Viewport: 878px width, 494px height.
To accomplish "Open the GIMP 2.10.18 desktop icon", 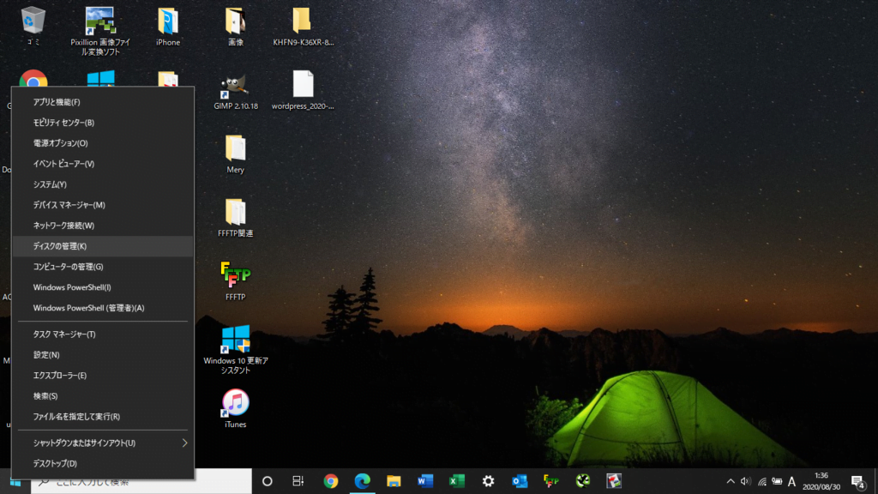I will tap(235, 91).
